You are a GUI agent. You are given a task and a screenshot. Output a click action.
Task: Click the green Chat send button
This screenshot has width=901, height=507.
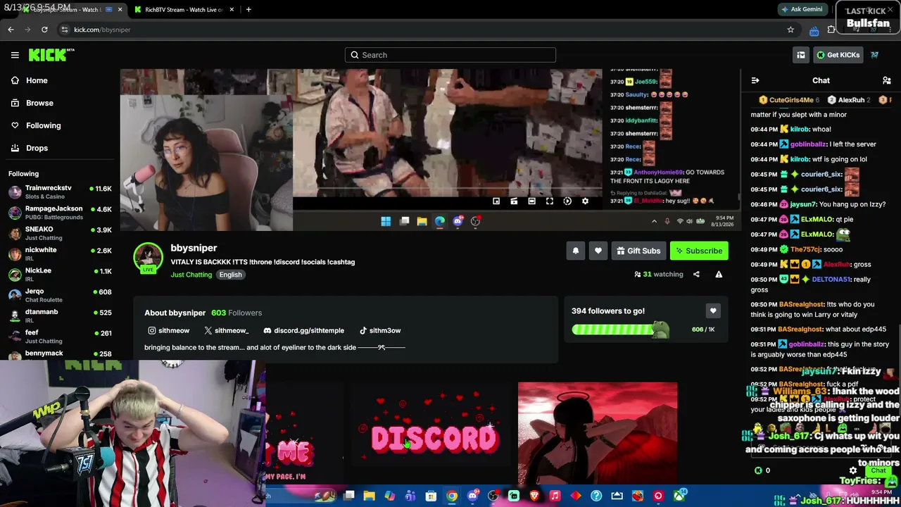coord(878,470)
